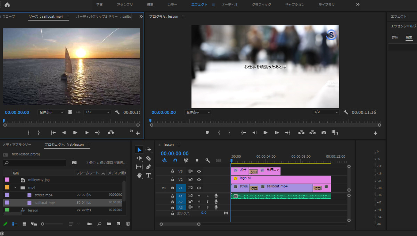Switch to the オーディオ workspace tab
The height and width of the screenshot is (236, 417).
(x=229, y=5)
